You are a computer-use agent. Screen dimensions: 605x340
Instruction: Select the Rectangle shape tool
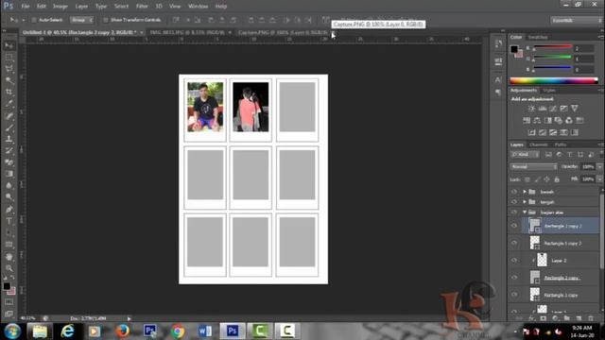coord(9,244)
